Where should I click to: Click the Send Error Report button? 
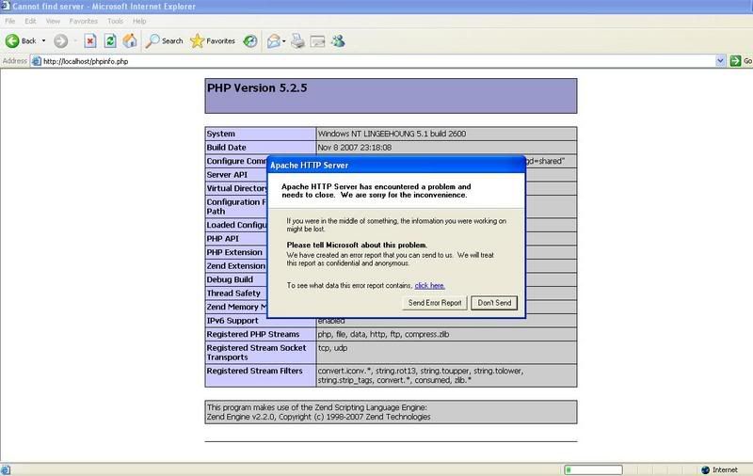[x=434, y=303]
